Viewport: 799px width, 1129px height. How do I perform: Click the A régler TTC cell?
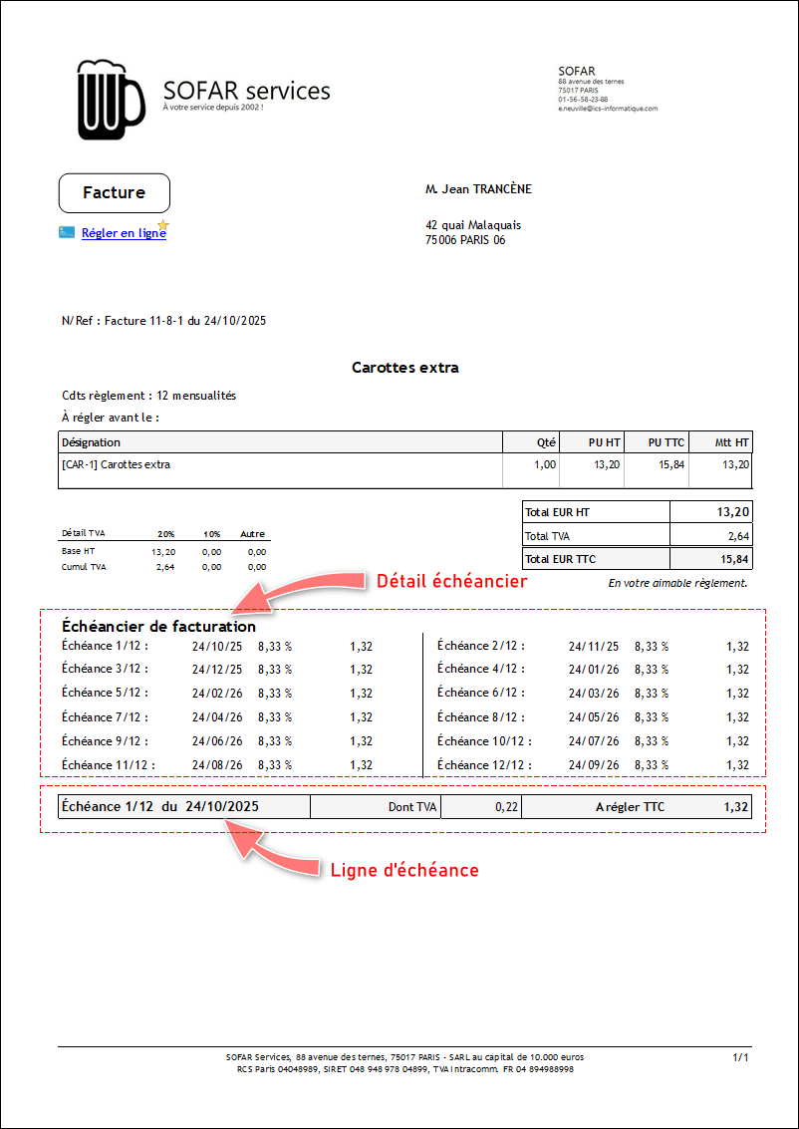(630, 807)
